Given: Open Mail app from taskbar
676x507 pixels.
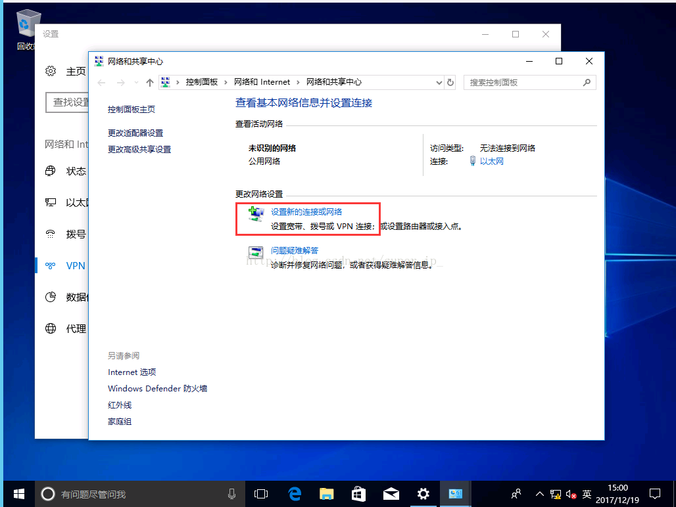Looking at the screenshot, I should click(391, 494).
